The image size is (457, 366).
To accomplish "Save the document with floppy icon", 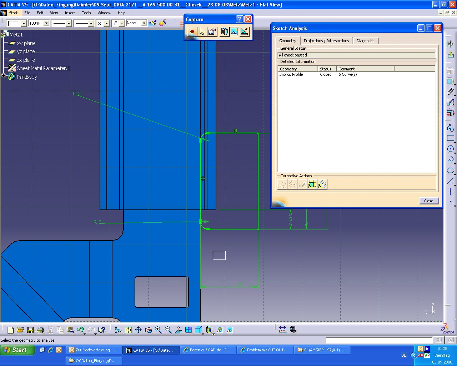I will point(30,330).
